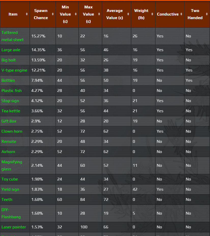Viewport: 210px width, 236px height.
Task: Visit the Magnifying glass item link
Action: pos(12,165)
